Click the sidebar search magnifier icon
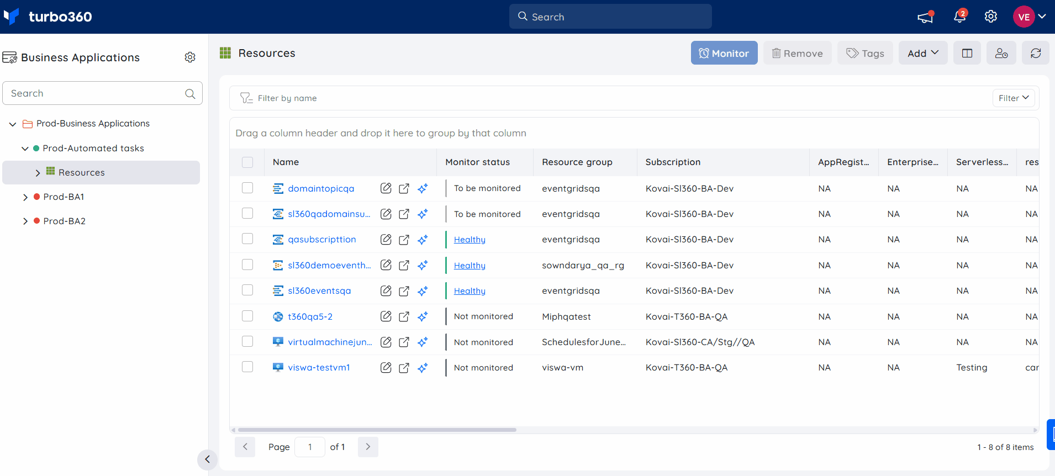The width and height of the screenshot is (1055, 476). 190,93
